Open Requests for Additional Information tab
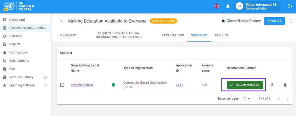Image resolution: width=296 pixels, height=116 pixels. (x=119, y=35)
